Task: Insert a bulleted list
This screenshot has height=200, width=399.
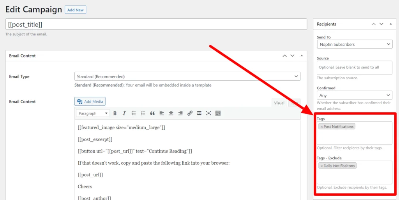Action: (134, 113)
